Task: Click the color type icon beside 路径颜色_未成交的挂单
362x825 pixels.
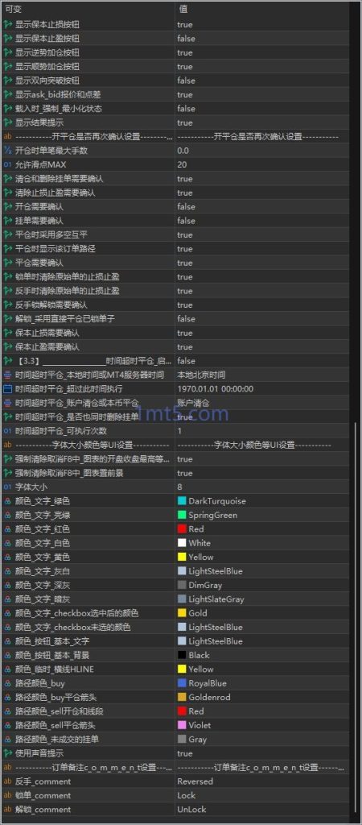Action: pyautogui.click(x=7, y=740)
